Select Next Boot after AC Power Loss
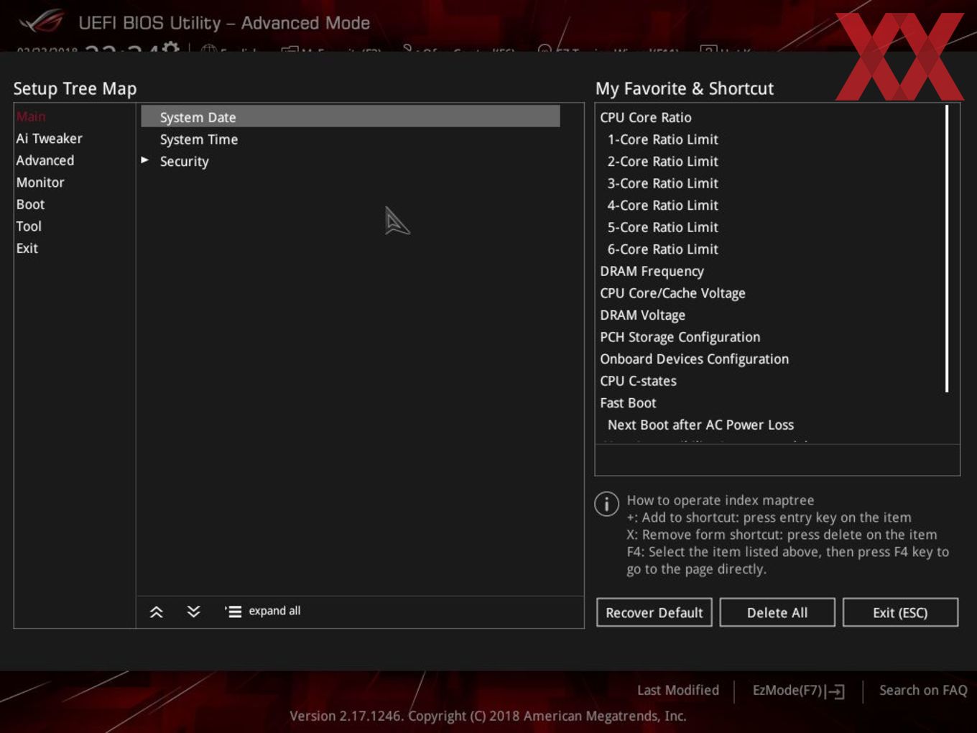977x733 pixels. (700, 425)
